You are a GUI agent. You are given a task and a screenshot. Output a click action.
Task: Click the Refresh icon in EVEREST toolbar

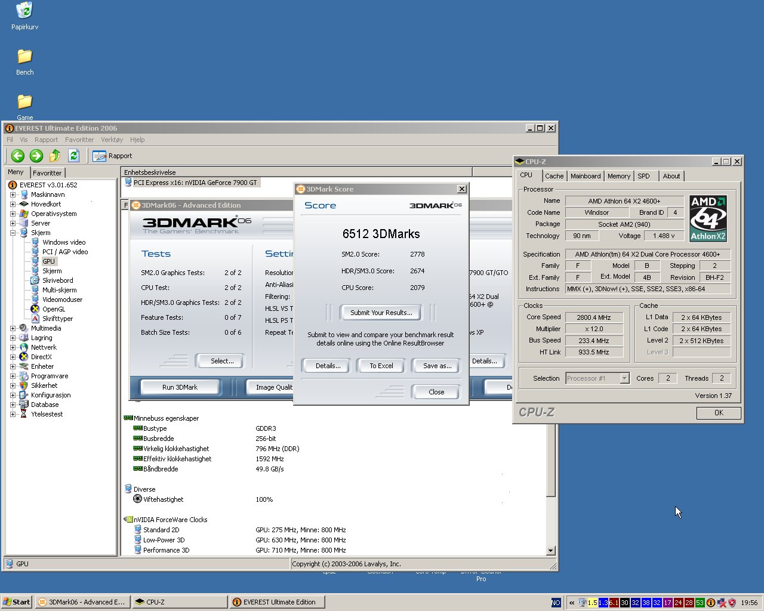coord(73,156)
